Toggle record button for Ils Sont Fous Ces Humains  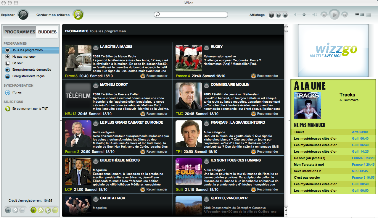click(207, 161)
